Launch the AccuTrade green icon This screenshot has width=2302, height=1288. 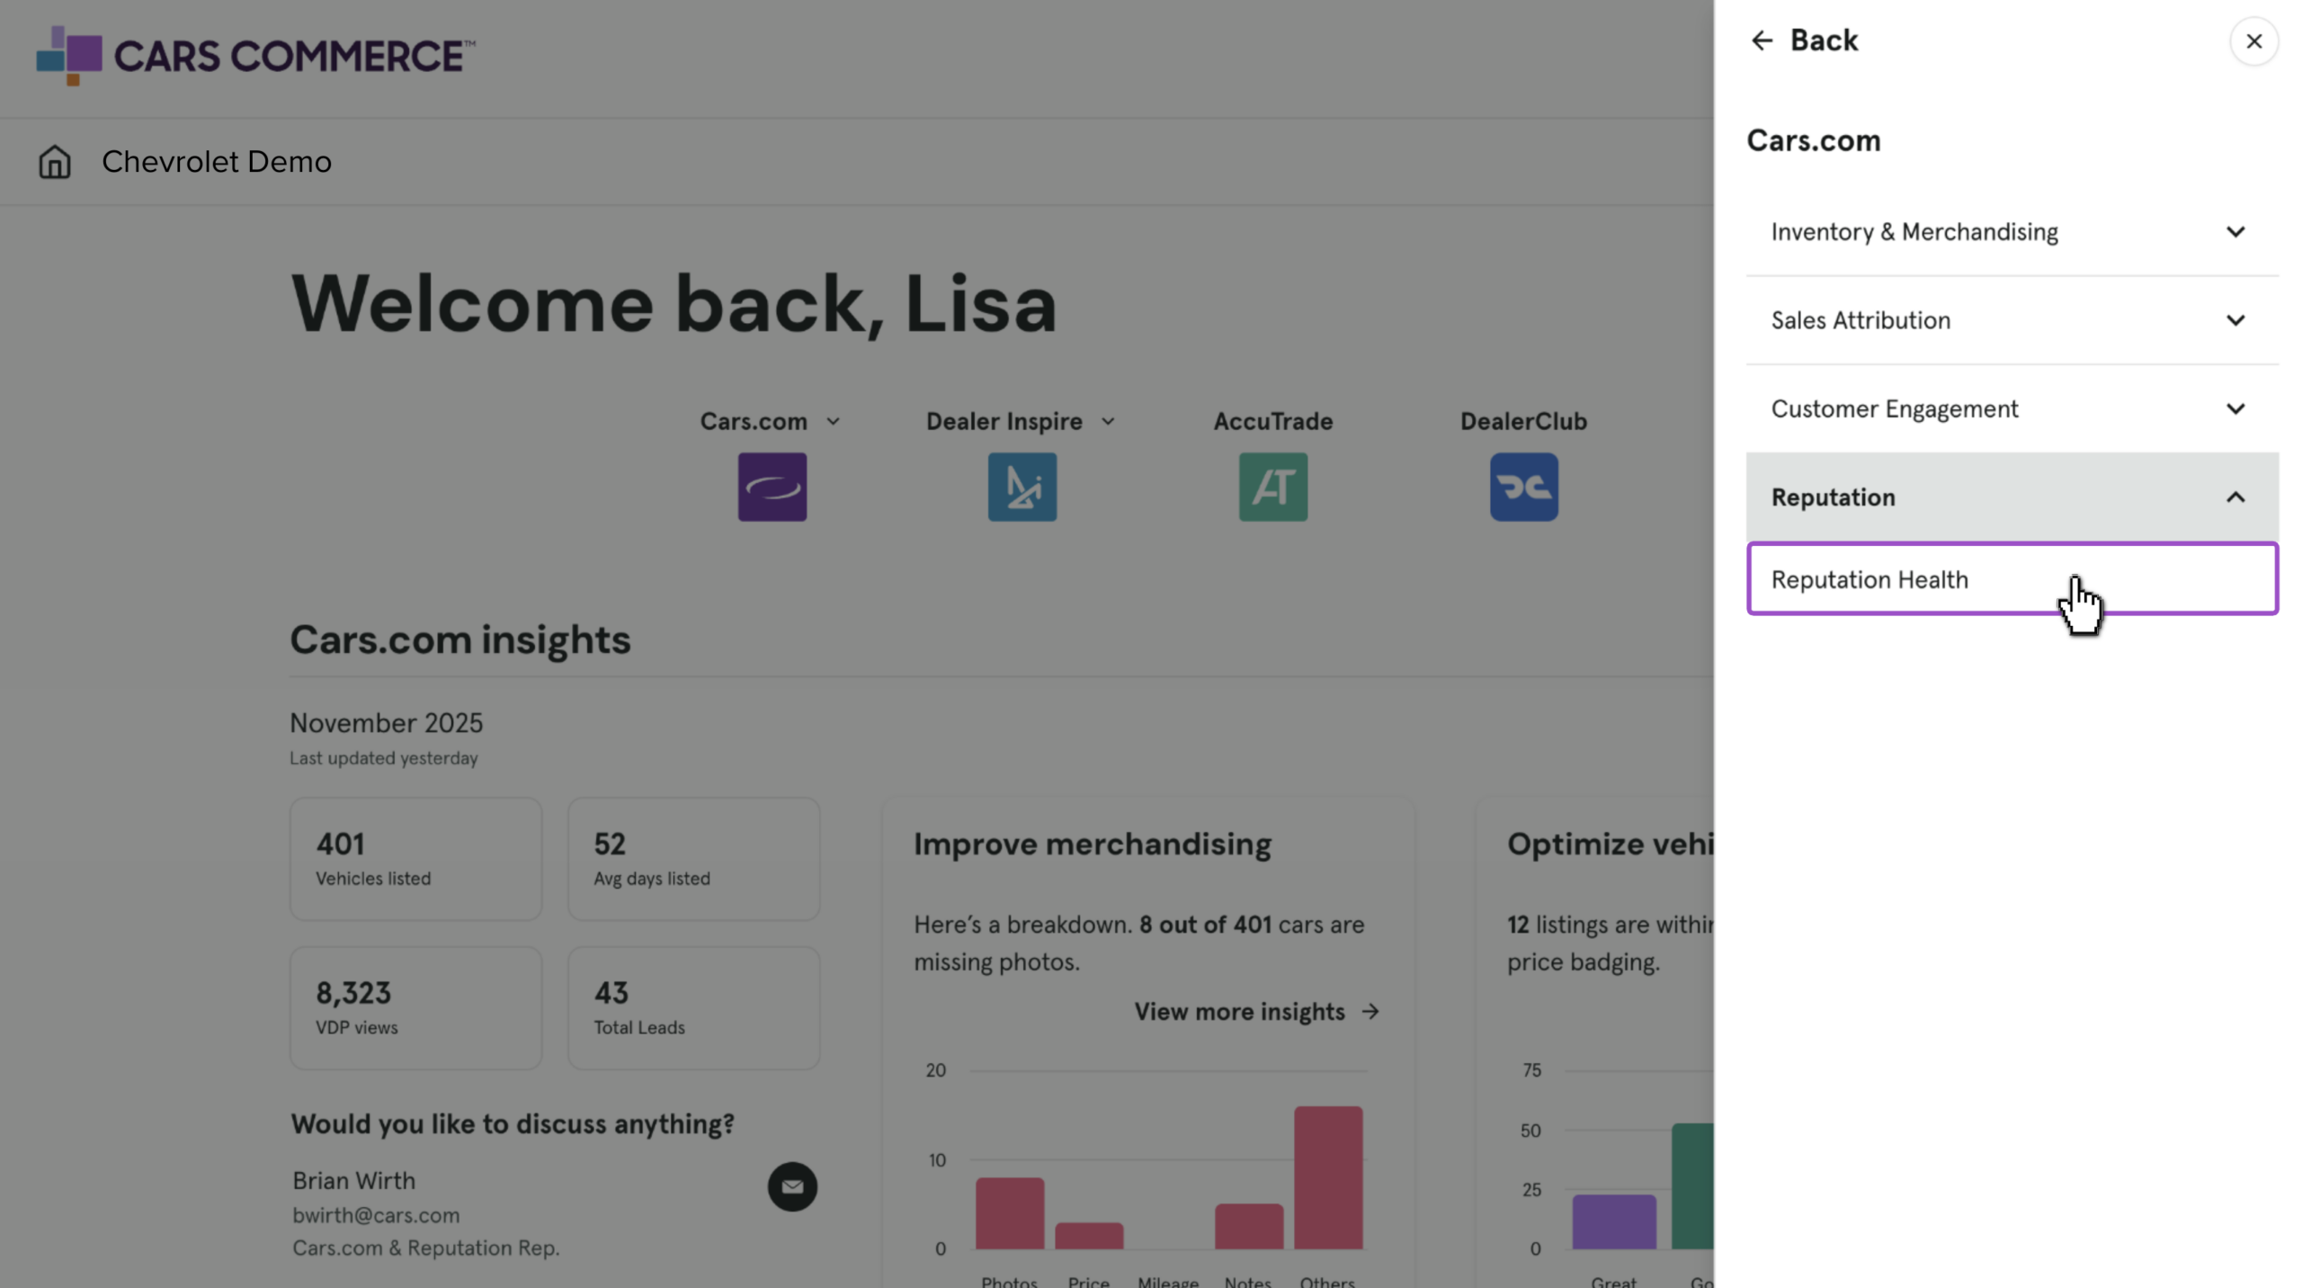point(1272,487)
